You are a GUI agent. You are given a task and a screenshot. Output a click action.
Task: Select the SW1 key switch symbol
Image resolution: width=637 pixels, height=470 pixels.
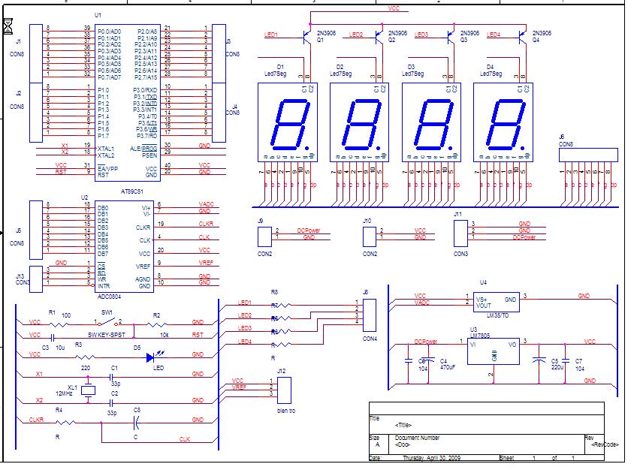pyautogui.click(x=108, y=323)
